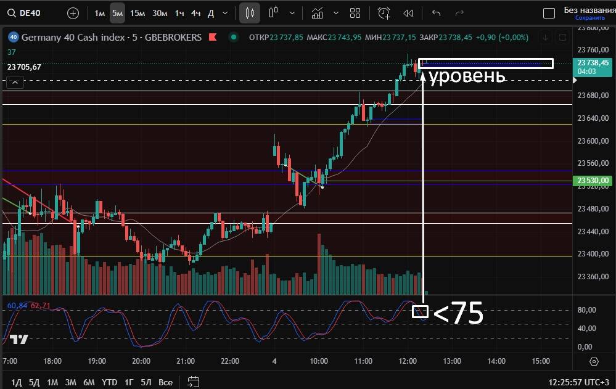Click the add symbol plus icon
The image size is (616, 389).
point(73,13)
